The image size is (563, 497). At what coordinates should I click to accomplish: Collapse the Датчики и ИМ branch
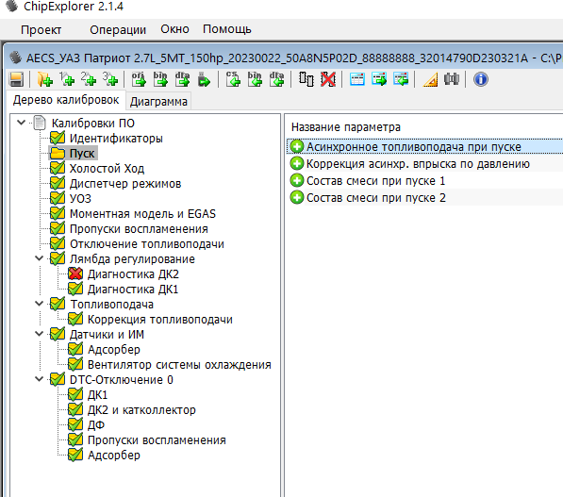pyautogui.click(x=40, y=334)
